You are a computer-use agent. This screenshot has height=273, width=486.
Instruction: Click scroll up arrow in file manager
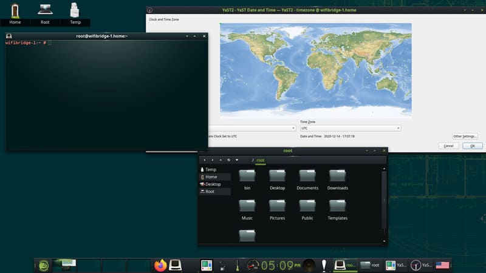384,169
